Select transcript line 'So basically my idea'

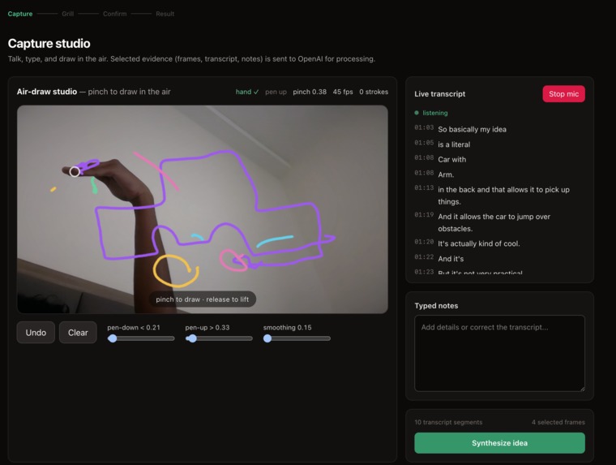472,129
